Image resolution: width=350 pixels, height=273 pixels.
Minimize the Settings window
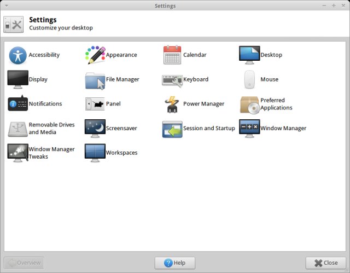pos(324,6)
